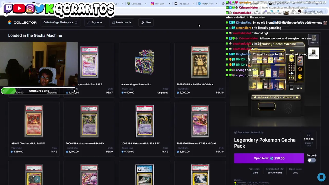Click the 6,500.00 insured value
Screen dimensions: 329x185
129,92
